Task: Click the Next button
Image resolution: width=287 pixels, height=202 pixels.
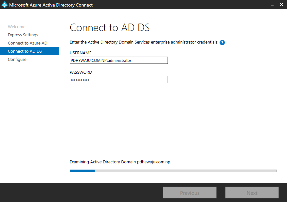Action: tap(252, 193)
